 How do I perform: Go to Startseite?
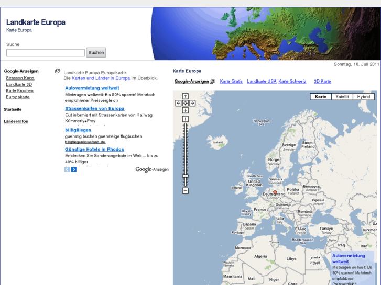tap(13, 109)
